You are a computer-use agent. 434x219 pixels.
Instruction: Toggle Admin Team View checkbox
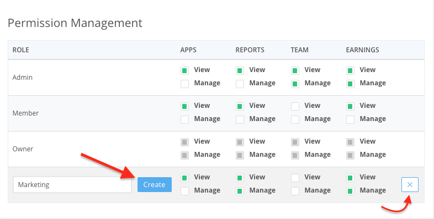295,70
